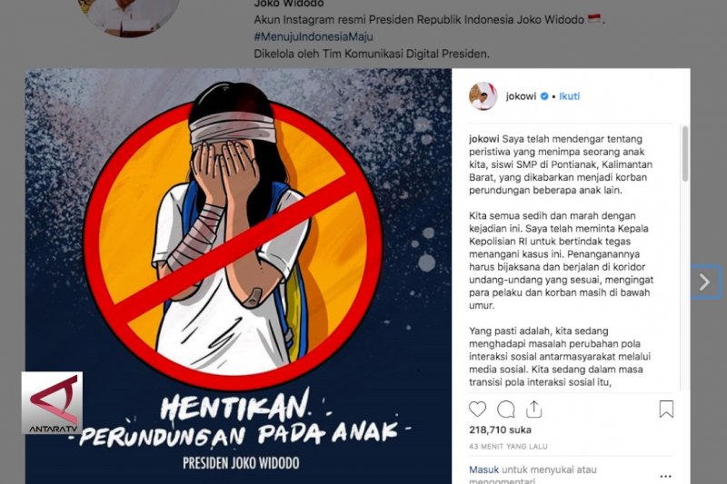727x484 pixels.
Task: Open the jokowi username in post header
Action: click(521, 96)
